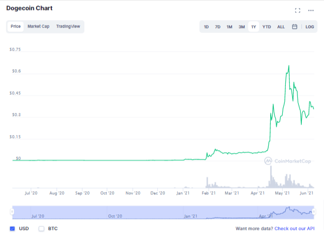Select the 1D time range
This screenshot has height=236, width=324.
[x=206, y=27]
